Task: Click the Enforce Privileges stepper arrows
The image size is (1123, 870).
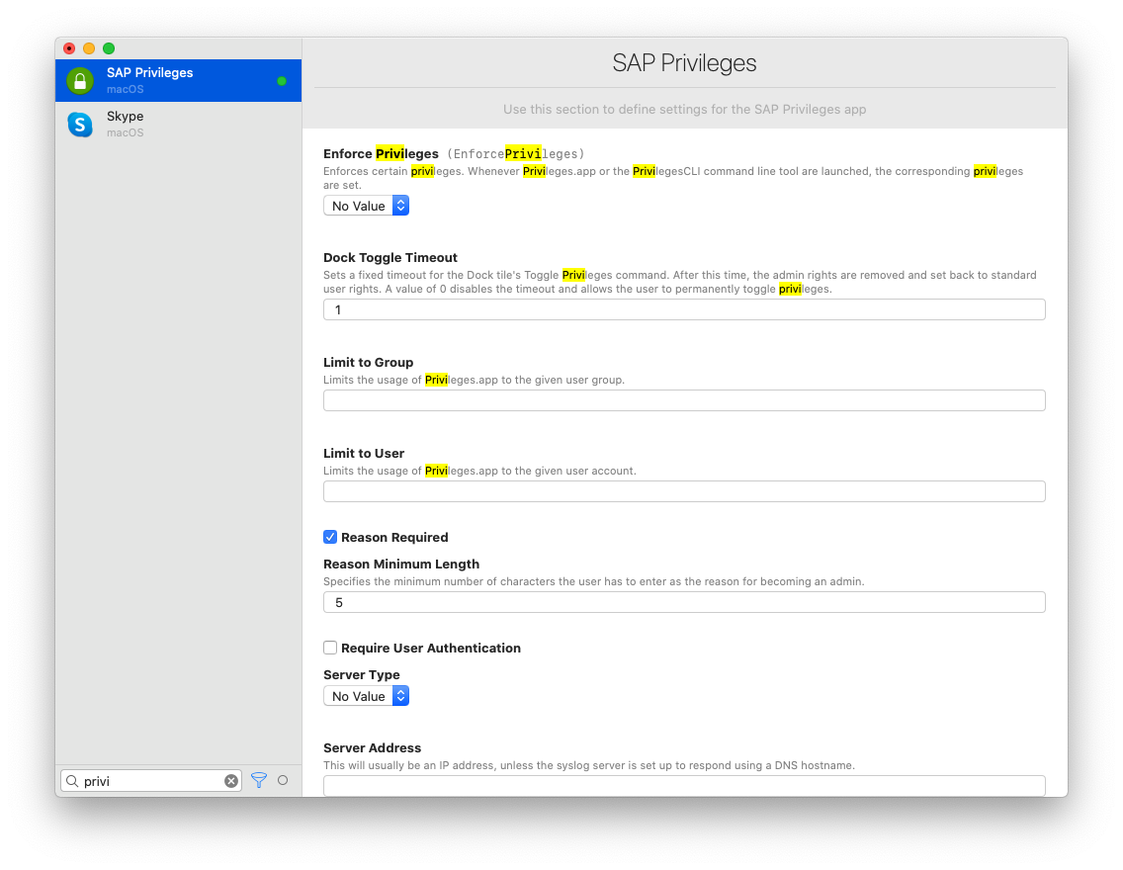Action: coord(400,205)
